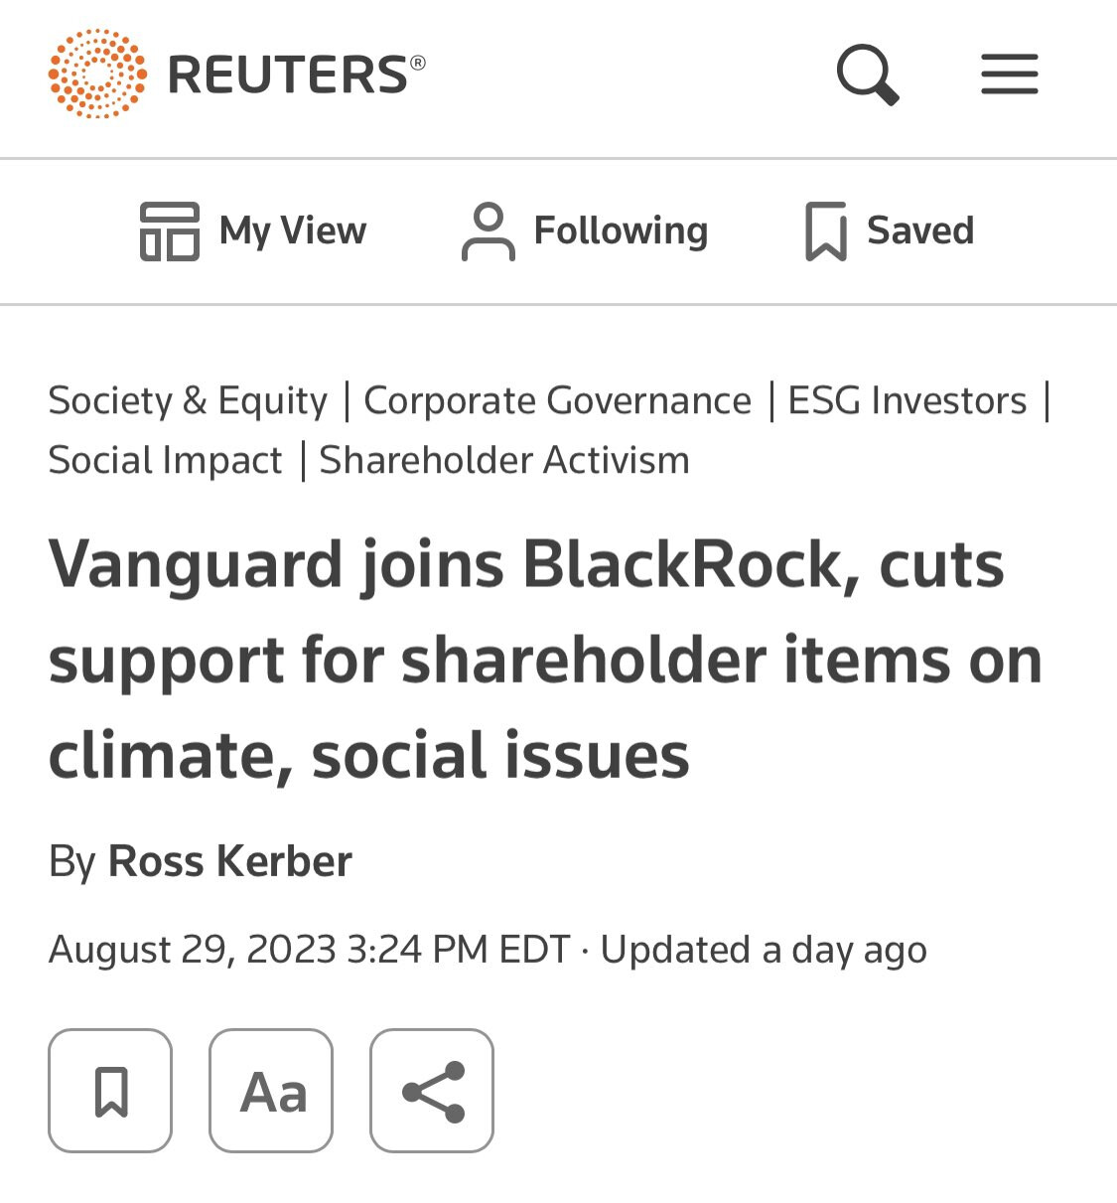Switch to the Following tab
The width and height of the screenshot is (1117, 1203).
pyautogui.click(x=621, y=230)
